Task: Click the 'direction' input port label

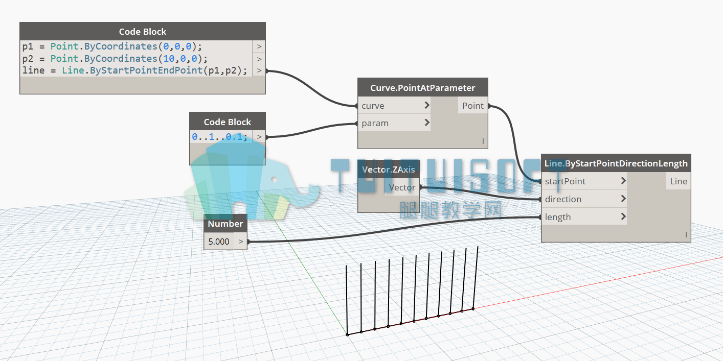Action: [x=563, y=199]
